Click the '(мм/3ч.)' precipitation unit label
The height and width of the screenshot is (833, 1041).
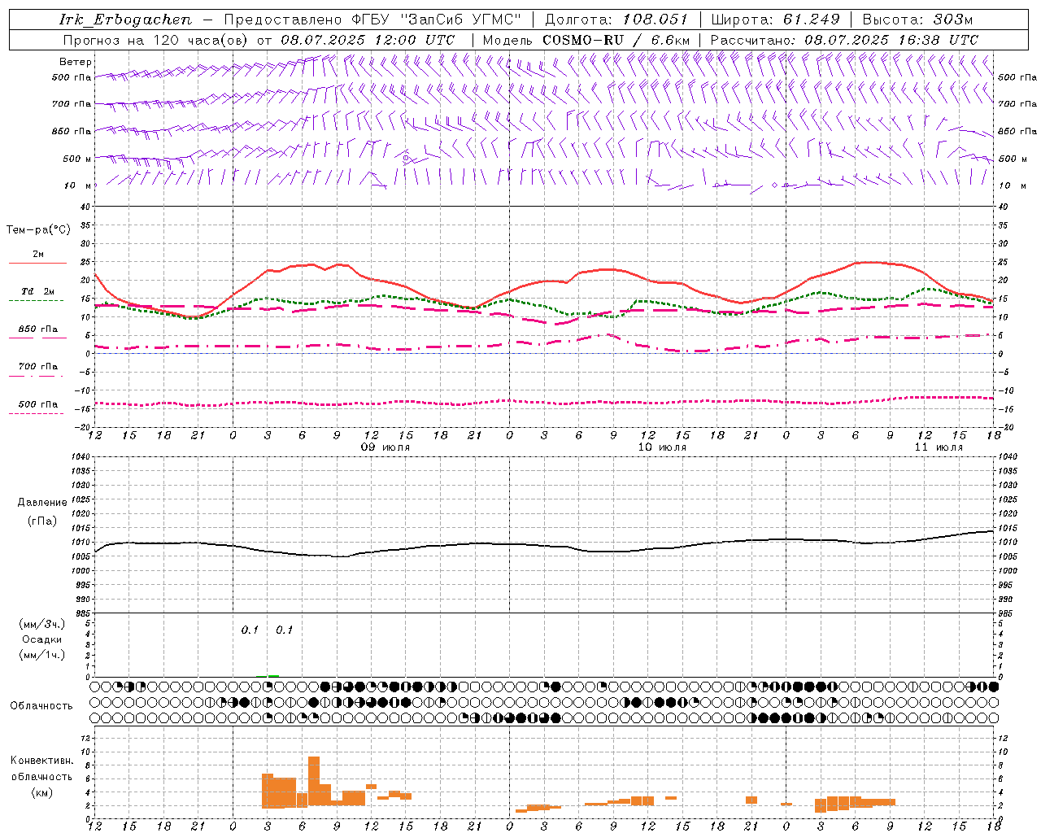point(42,624)
